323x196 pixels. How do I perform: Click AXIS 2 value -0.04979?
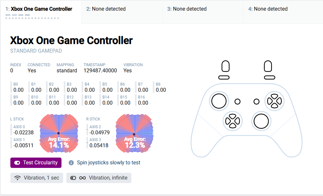pyautogui.click(x=99, y=132)
